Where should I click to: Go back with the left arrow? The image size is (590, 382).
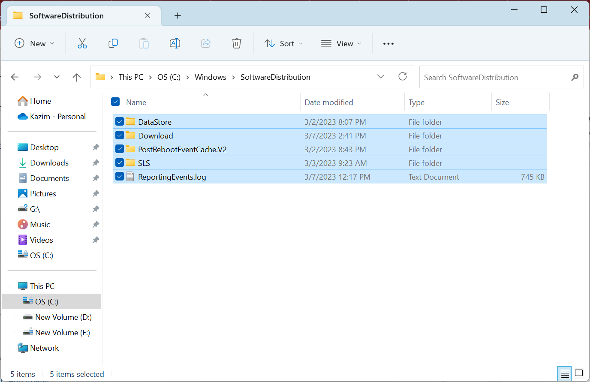coord(15,77)
